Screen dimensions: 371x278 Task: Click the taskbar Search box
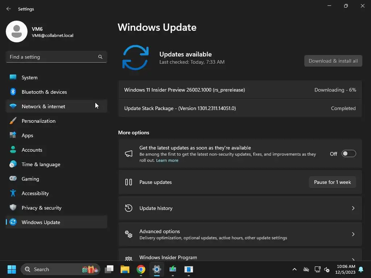pyautogui.click(x=61, y=269)
